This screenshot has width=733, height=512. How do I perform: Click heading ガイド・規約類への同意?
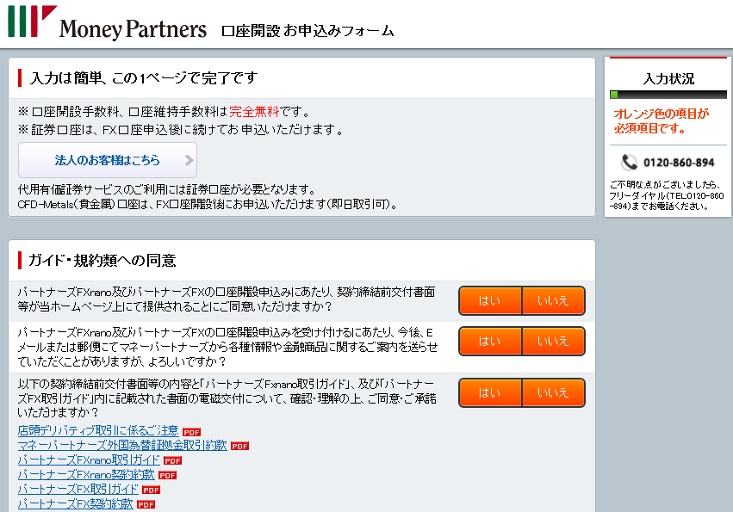pos(102,260)
